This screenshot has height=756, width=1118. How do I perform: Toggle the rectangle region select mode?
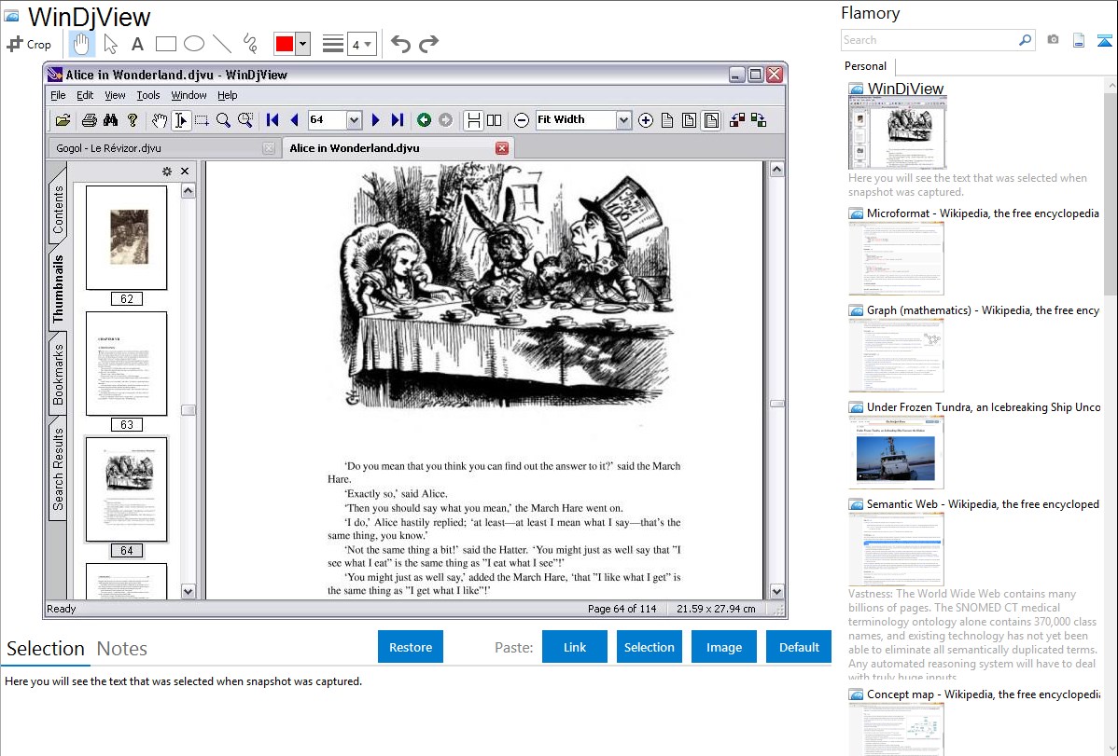point(202,119)
